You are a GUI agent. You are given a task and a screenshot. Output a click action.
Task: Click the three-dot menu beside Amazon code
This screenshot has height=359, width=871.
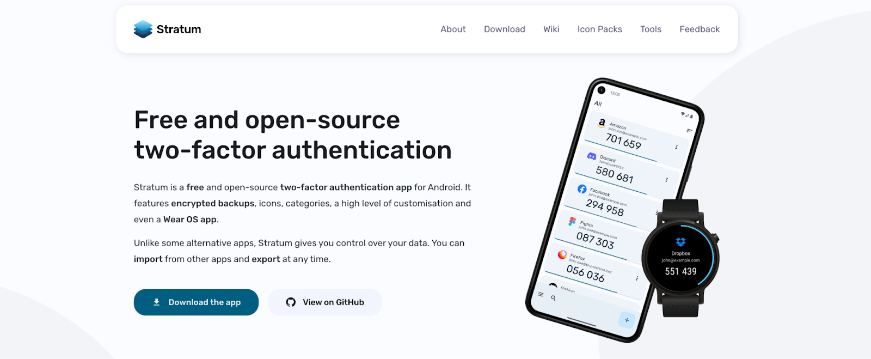(676, 147)
